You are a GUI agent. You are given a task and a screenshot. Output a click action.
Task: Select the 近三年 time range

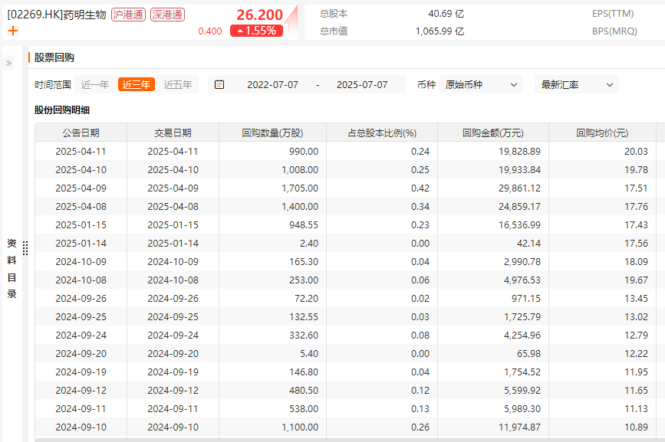pyautogui.click(x=136, y=85)
